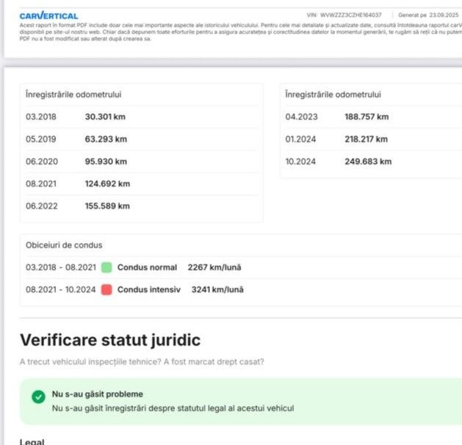The width and height of the screenshot is (462, 445).
Task: Click the Legal section label at bottom
Action: pyautogui.click(x=32, y=441)
